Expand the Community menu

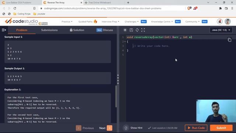click(192, 21)
